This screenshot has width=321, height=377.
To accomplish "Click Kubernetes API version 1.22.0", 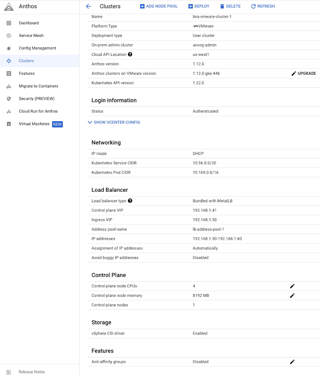I will pyautogui.click(x=198, y=83).
